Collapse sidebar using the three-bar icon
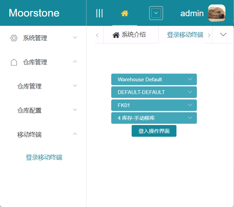Screen dimensions: 234x207 click(99, 13)
